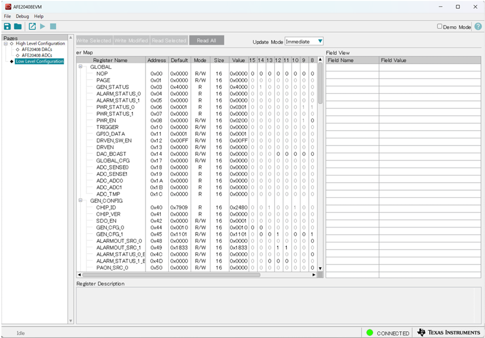The image size is (485, 338).
Task: Toggle bit 15 of NOP register
Action: coord(253,74)
